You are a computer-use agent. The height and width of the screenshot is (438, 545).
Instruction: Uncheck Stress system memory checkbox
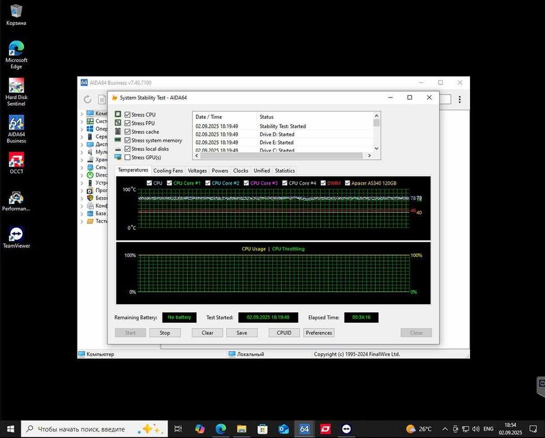(x=128, y=140)
